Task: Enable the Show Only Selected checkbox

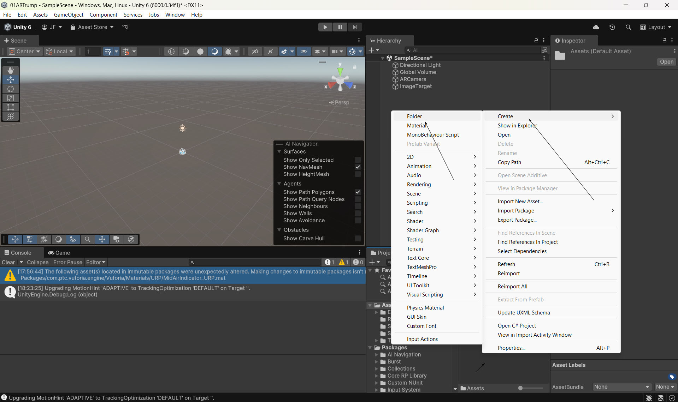Action: point(358,160)
